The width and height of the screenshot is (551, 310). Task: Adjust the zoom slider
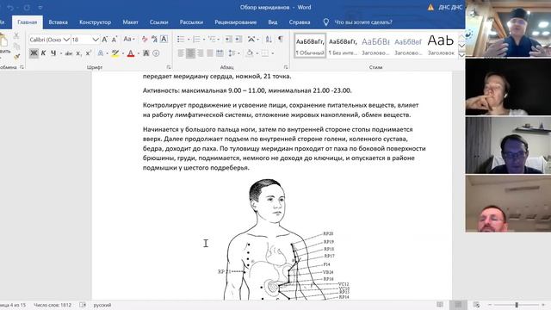click(x=517, y=305)
